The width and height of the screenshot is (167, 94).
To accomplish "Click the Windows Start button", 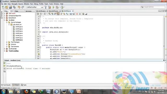I will click(3, 92).
